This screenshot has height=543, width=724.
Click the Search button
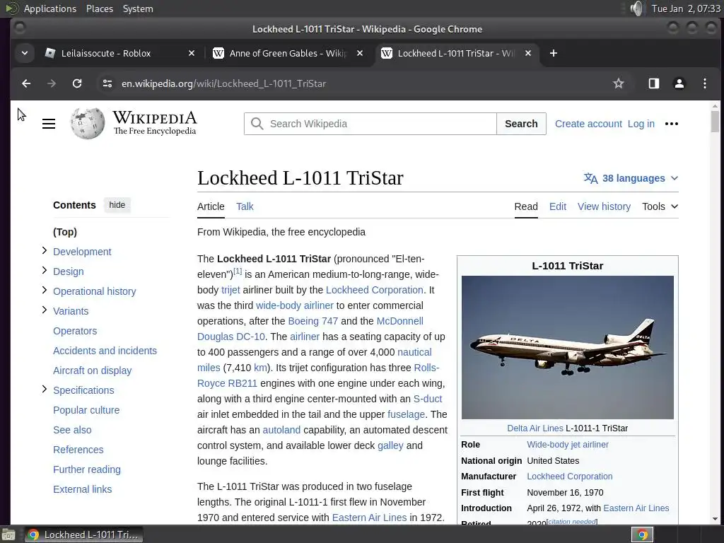521,124
